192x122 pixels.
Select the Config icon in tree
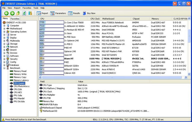tap(8, 62)
